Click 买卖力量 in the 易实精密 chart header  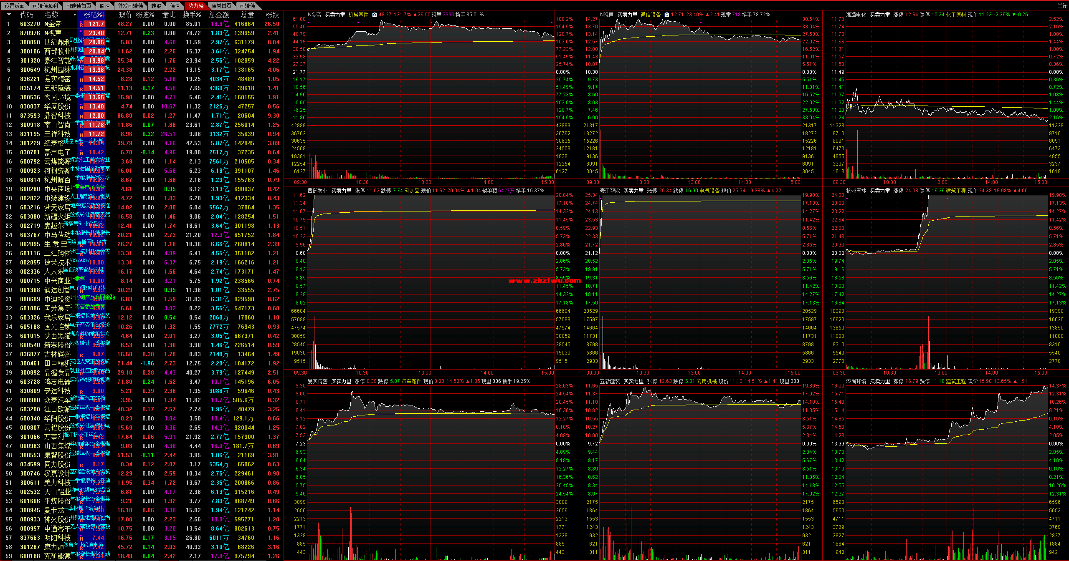(x=341, y=381)
